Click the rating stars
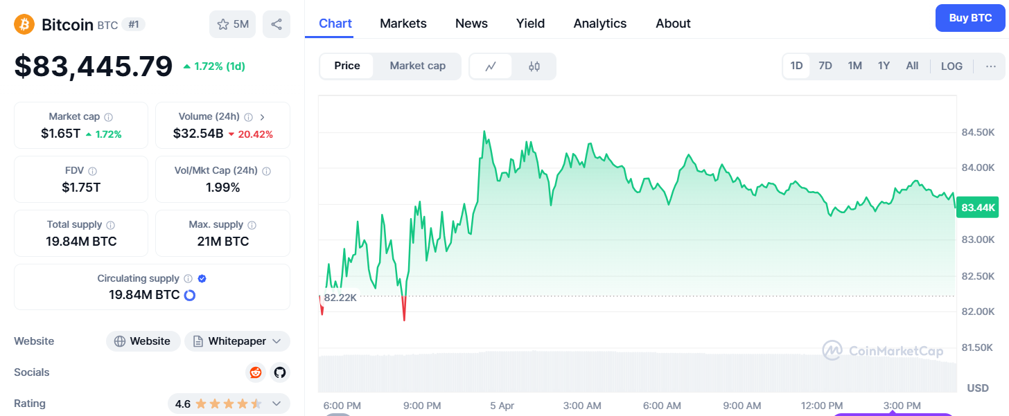 [228, 404]
